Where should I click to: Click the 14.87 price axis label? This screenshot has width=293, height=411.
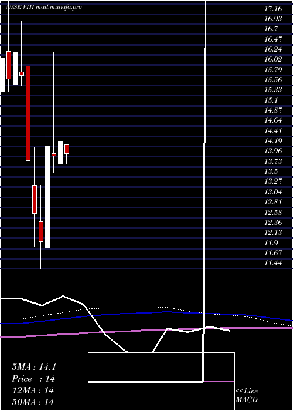[273, 110]
